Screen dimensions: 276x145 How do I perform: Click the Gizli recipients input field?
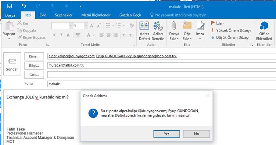pyautogui.click(x=162, y=75)
